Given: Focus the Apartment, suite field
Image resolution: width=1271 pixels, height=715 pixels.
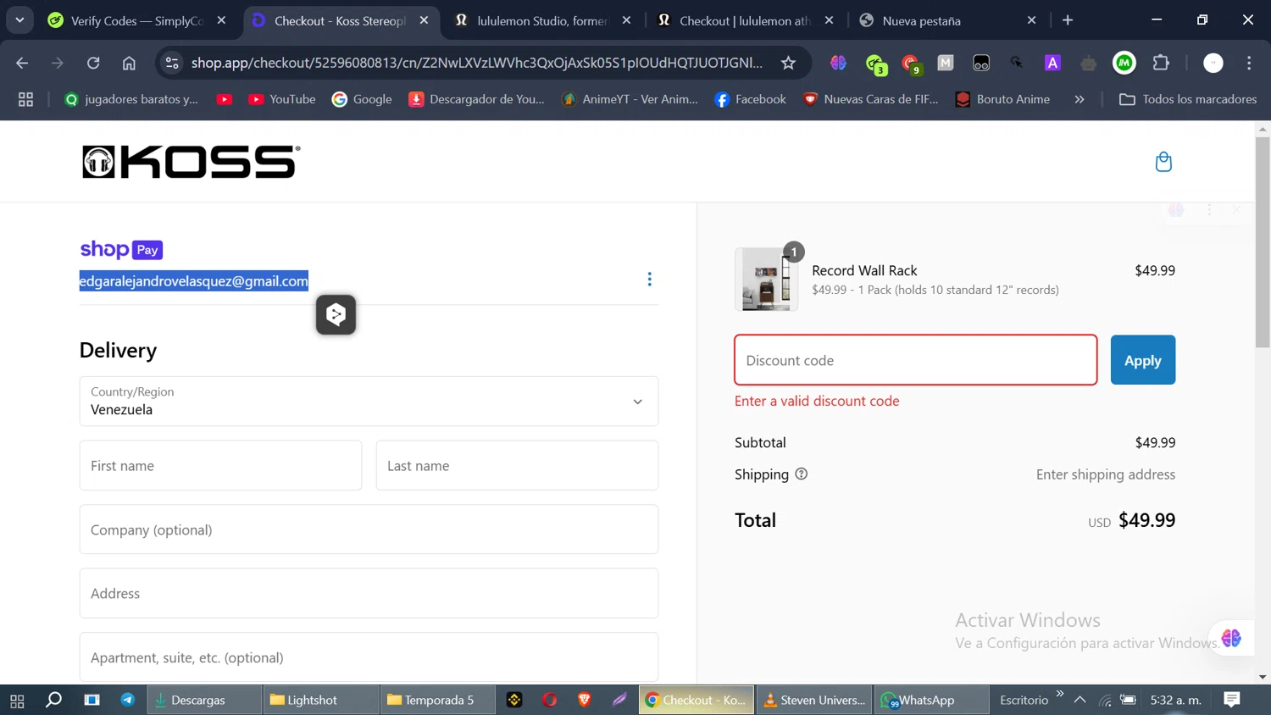Looking at the screenshot, I should tap(369, 657).
